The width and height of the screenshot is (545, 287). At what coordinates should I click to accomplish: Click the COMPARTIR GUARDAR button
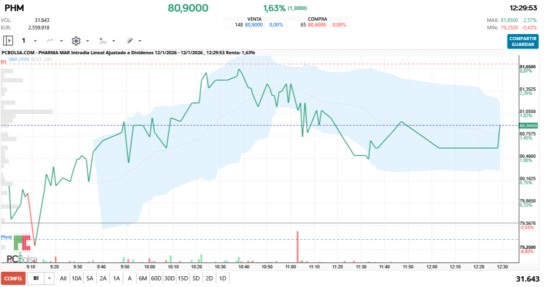(522, 41)
